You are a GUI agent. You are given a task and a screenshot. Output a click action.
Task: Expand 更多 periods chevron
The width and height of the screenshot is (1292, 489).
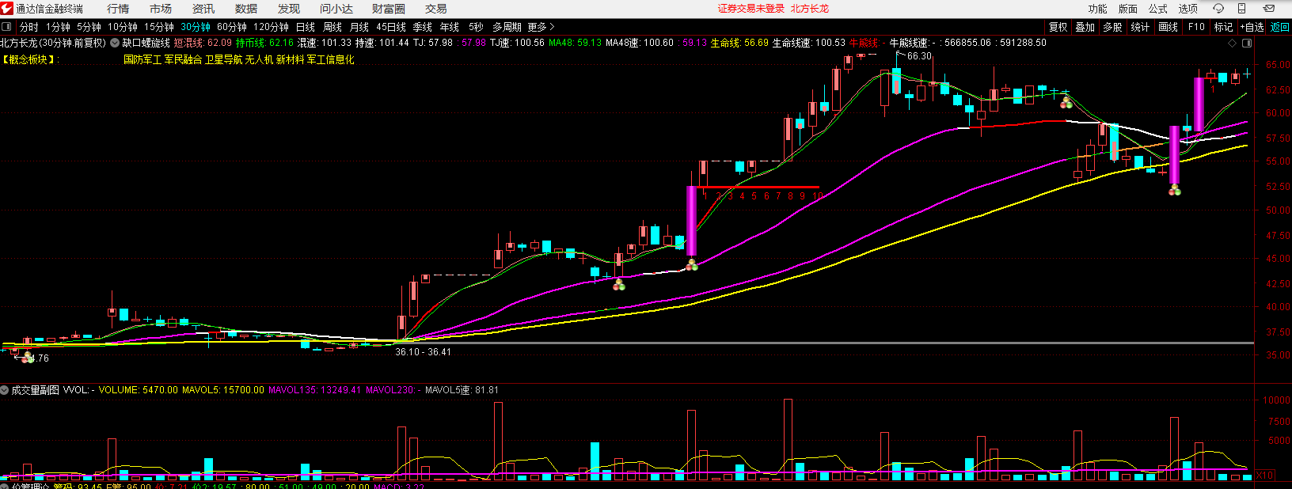552,27
